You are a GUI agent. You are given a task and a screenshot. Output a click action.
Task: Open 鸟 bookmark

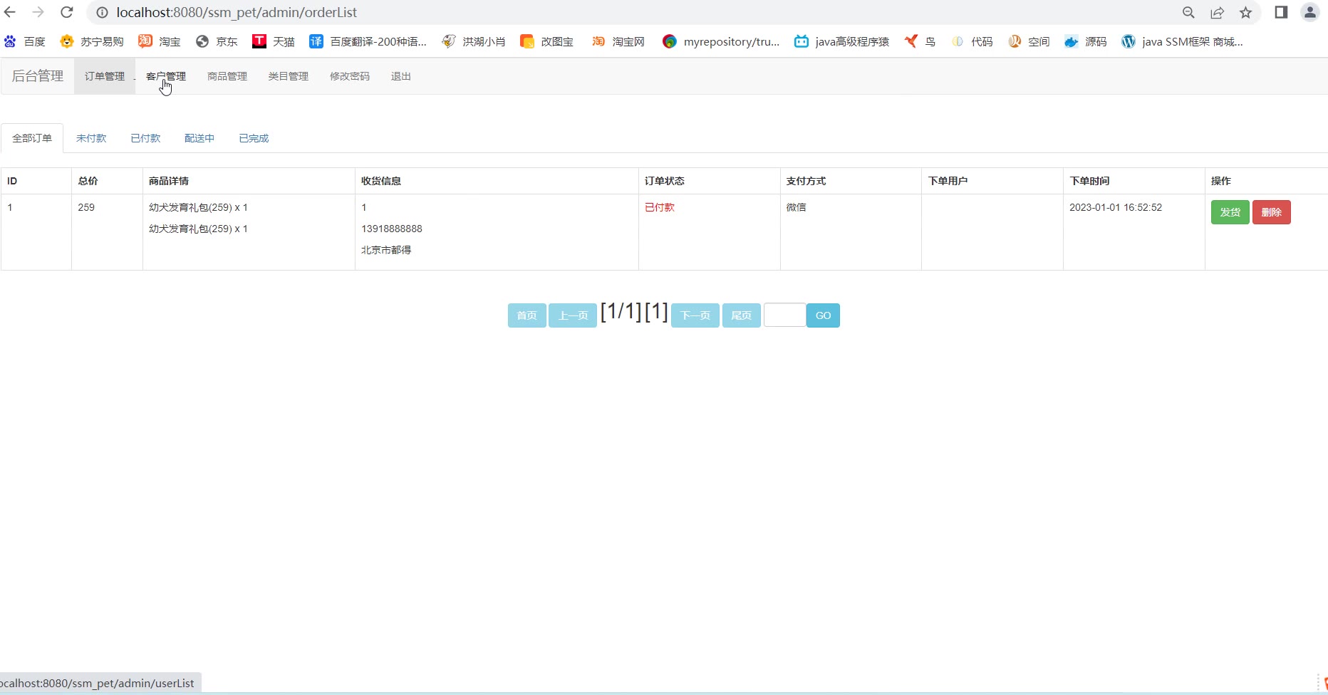point(920,42)
